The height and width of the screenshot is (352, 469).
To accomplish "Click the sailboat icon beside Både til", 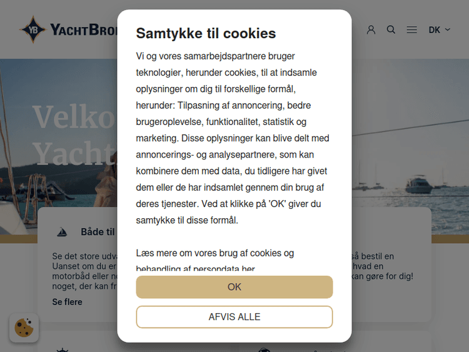I will [x=63, y=232].
